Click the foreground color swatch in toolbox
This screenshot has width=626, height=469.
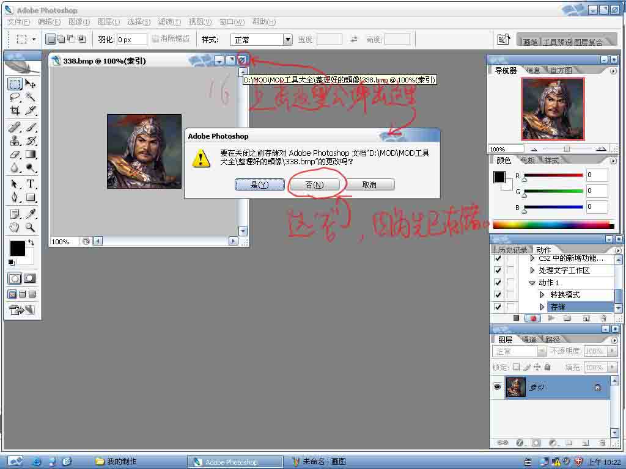(17, 249)
